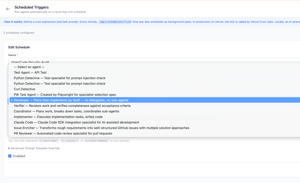Viewport: 300px width, 183px height.
Task: Toggle the Enabled checkbox
Action: pyautogui.click(x=10, y=156)
